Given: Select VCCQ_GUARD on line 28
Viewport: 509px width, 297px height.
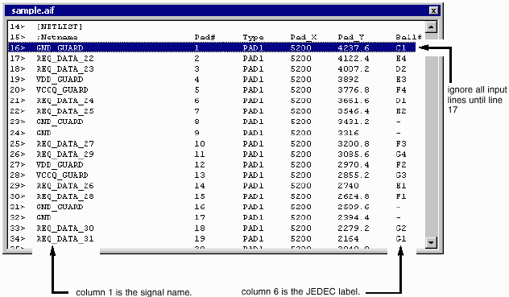Looking at the screenshot, I should pyautogui.click(x=62, y=175).
